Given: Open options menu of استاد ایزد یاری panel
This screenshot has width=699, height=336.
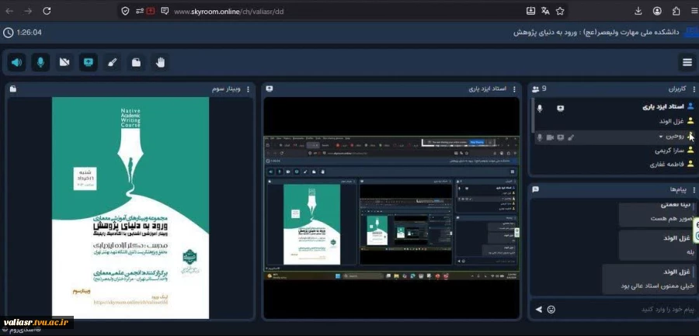Looking at the screenshot, I should (x=514, y=89).
